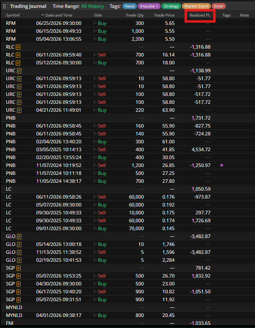Toggle the Strategy tag filter
The image size is (255, 328).
pyautogui.click(x=171, y=6)
